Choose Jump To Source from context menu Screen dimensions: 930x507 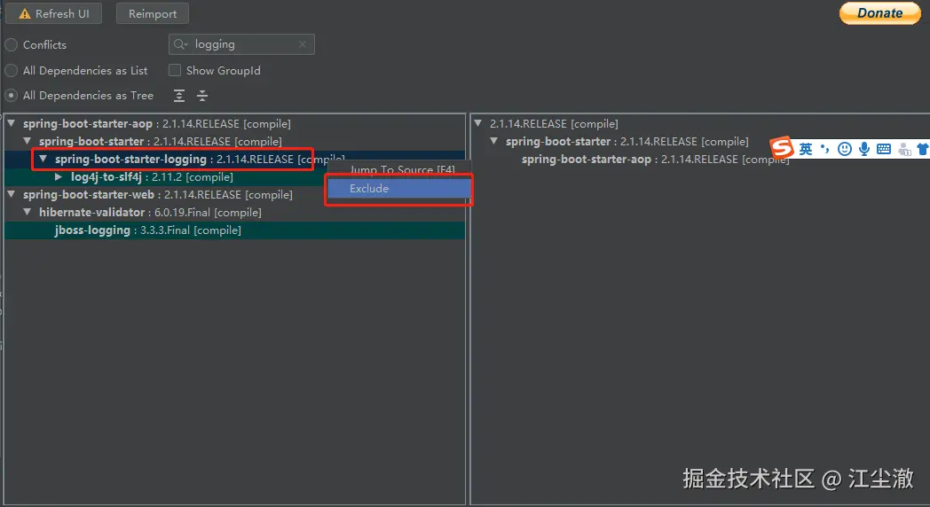[x=399, y=169]
